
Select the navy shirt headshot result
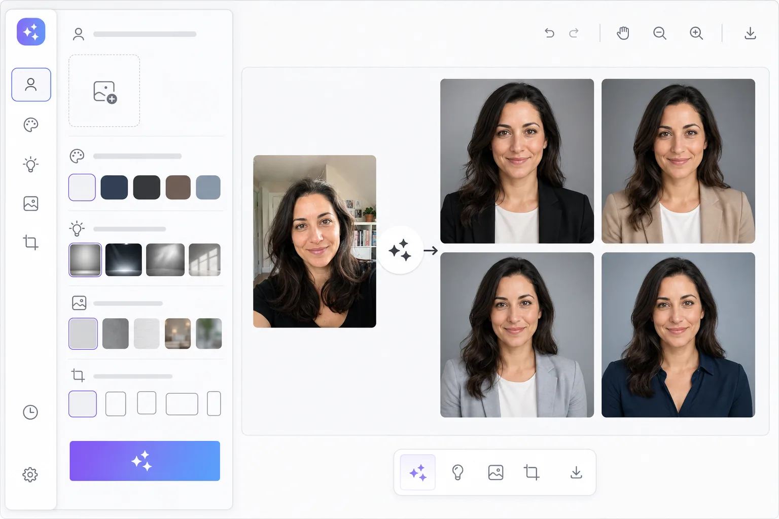tap(678, 335)
